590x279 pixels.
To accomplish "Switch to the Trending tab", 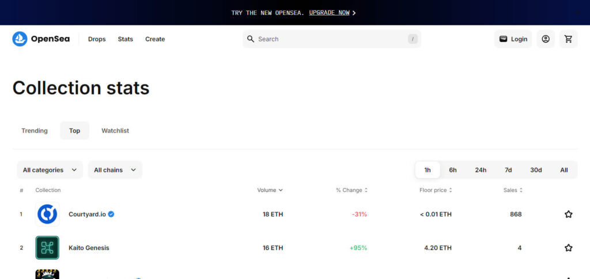I will (35, 131).
